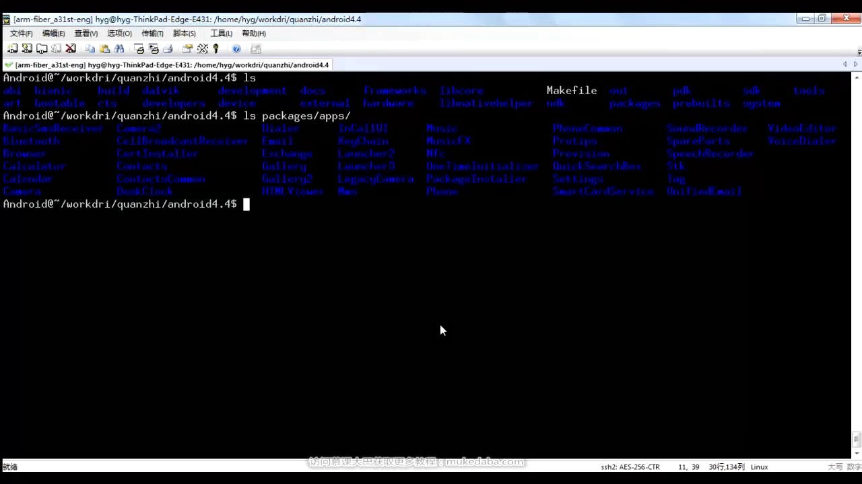Click the 'ls packages/apps/' command text
Viewport: 862px width, 484px height.
[x=297, y=116]
